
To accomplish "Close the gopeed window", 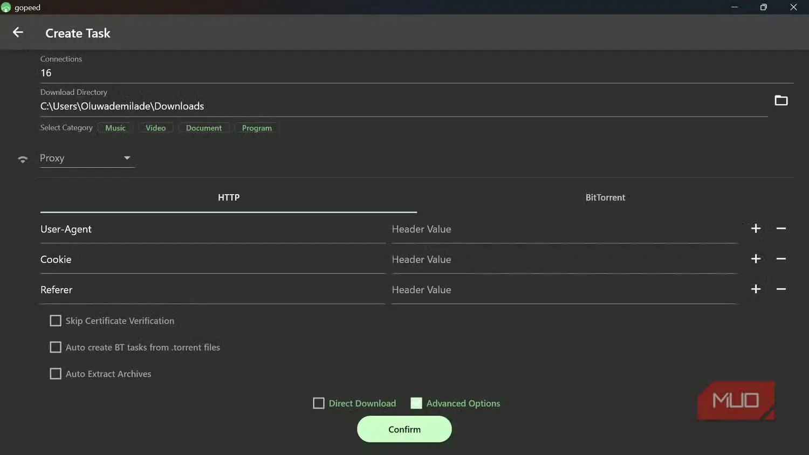I will [x=793, y=7].
